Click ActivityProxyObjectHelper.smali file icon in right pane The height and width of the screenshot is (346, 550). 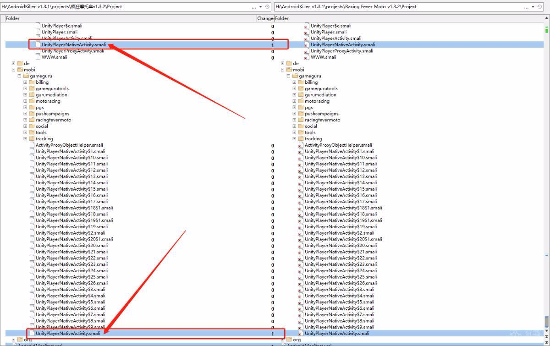click(x=301, y=145)
